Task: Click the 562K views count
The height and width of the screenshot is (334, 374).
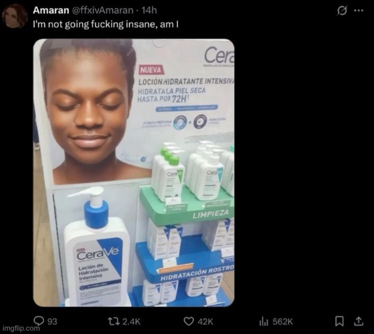Action: 282,321
